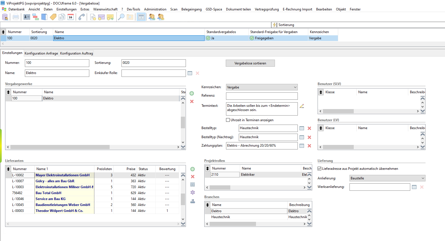Click the printer icon in the toolbar

(x=16, y=17)
